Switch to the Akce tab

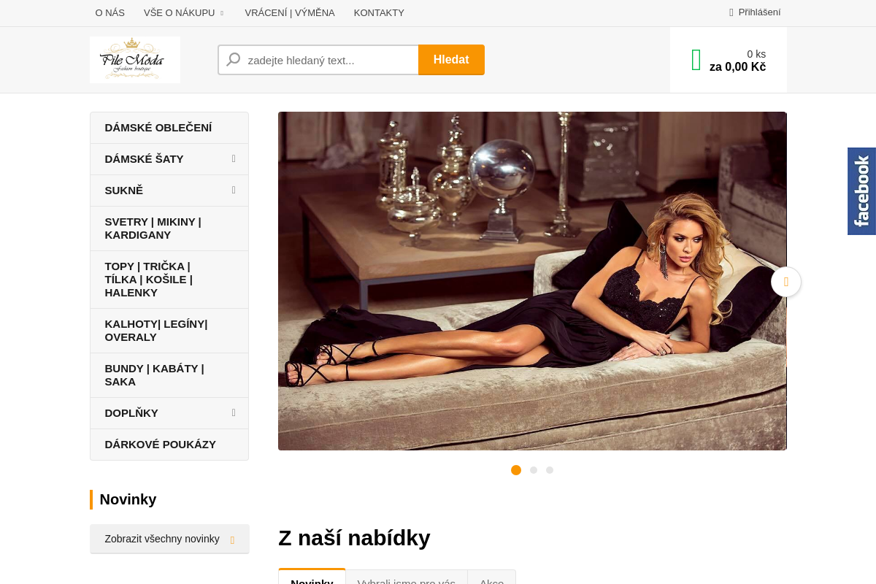[492, 577]
